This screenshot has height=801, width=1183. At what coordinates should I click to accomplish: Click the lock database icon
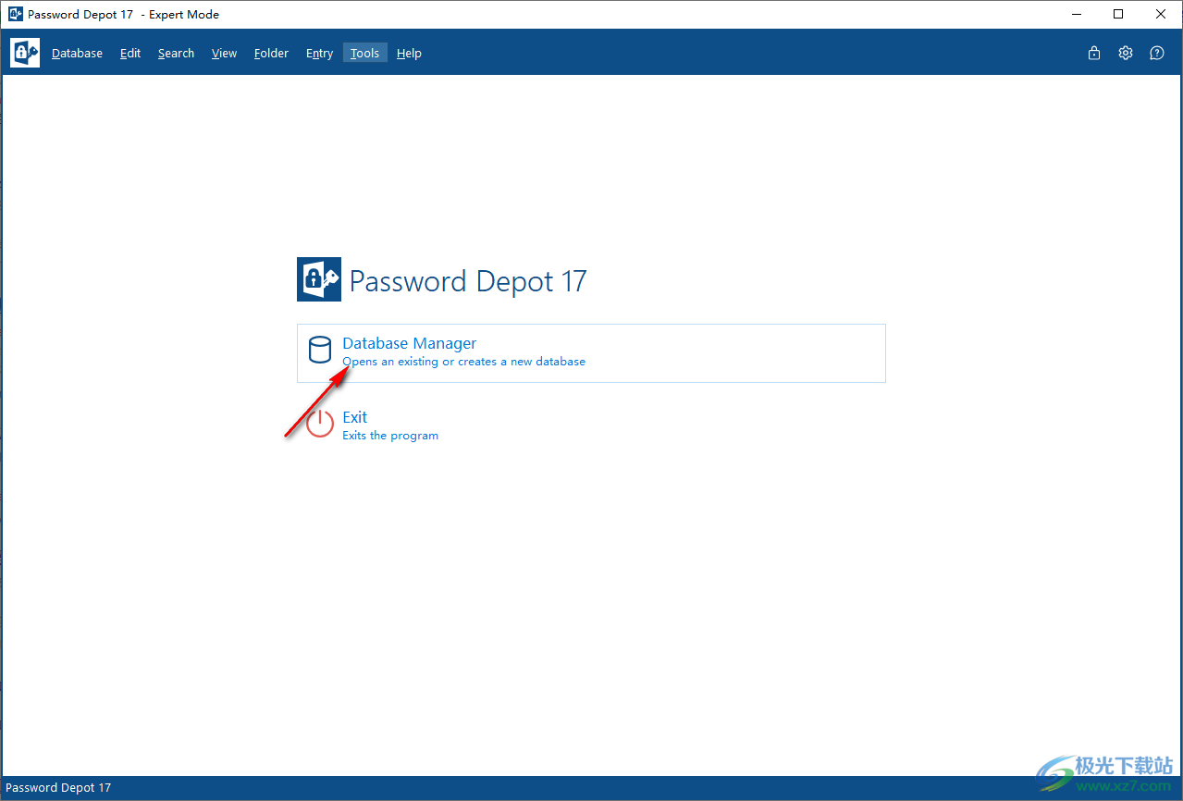(x=1094, y=53)
